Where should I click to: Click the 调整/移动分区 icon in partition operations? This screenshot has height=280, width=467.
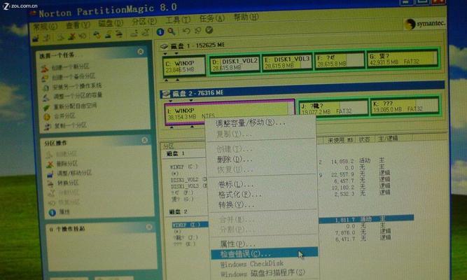(x=50, y=174)
